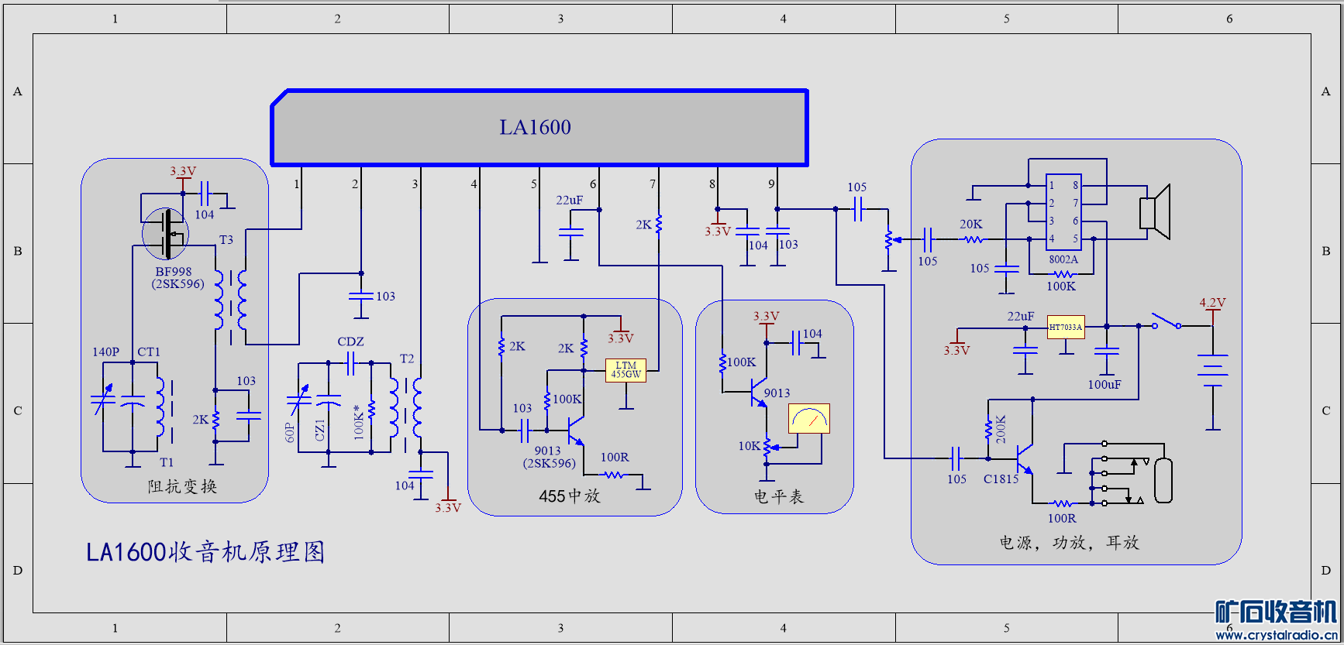Select zone letter A on the left border
Viewport: 1344px width, 645px height.
(x=18, y=91)
